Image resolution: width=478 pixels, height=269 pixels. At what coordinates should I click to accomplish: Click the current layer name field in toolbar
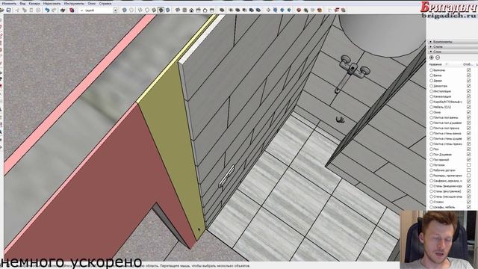97,10
